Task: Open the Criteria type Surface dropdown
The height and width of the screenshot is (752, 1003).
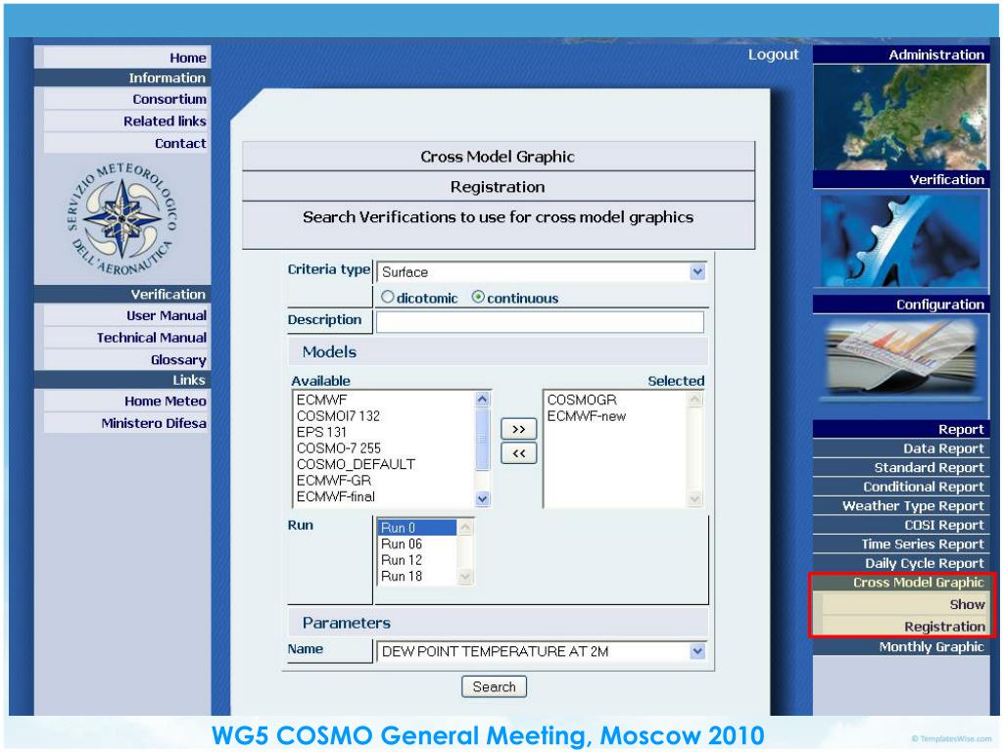Action: (x=541, y=272)
